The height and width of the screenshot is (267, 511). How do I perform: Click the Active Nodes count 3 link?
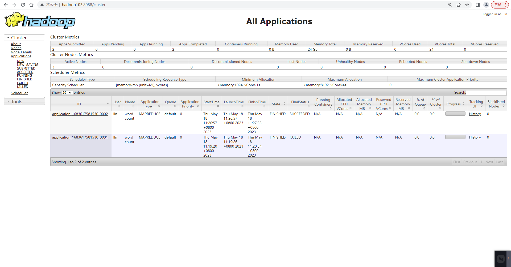tap(53, 67)
